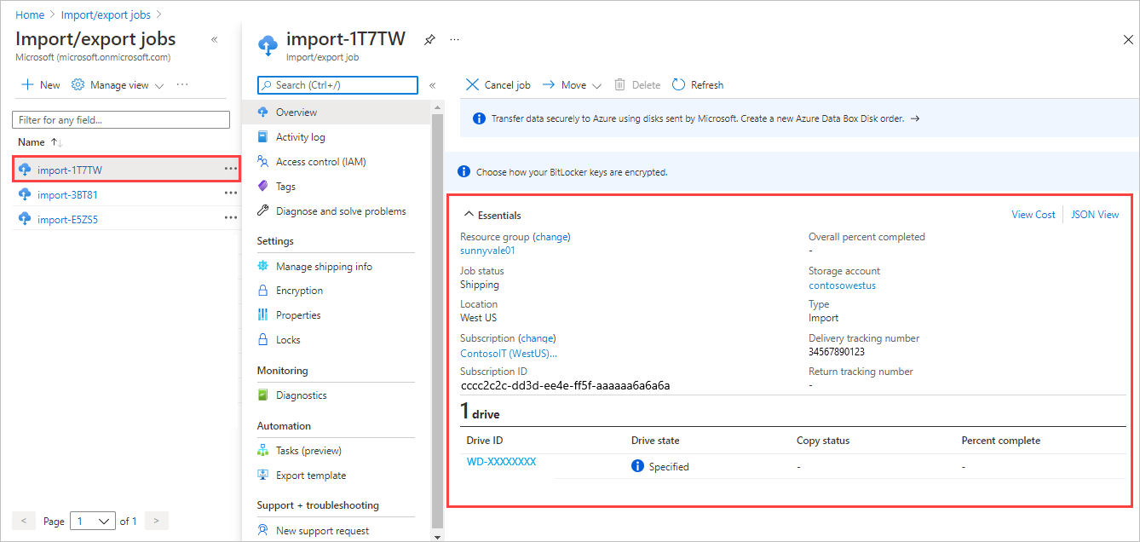Expand the Manage view dropdown
Viewport: 1140px width, 542px height.
[116, 84]
